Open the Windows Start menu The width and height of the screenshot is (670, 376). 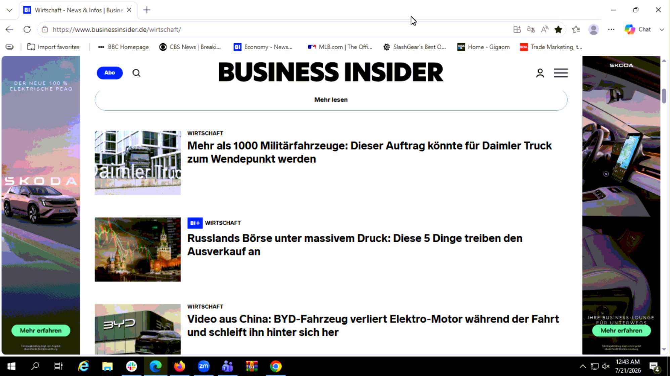click(x=11, y=366)
